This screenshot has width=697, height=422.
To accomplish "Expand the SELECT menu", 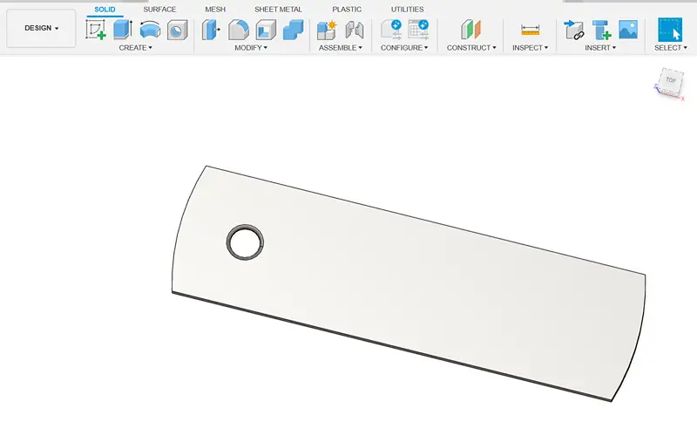I will (x=671, y=48).
